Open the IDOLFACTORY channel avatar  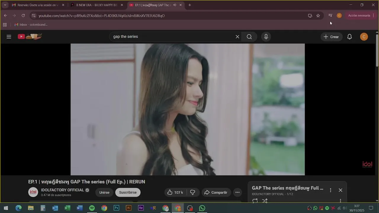pos(33,192)
